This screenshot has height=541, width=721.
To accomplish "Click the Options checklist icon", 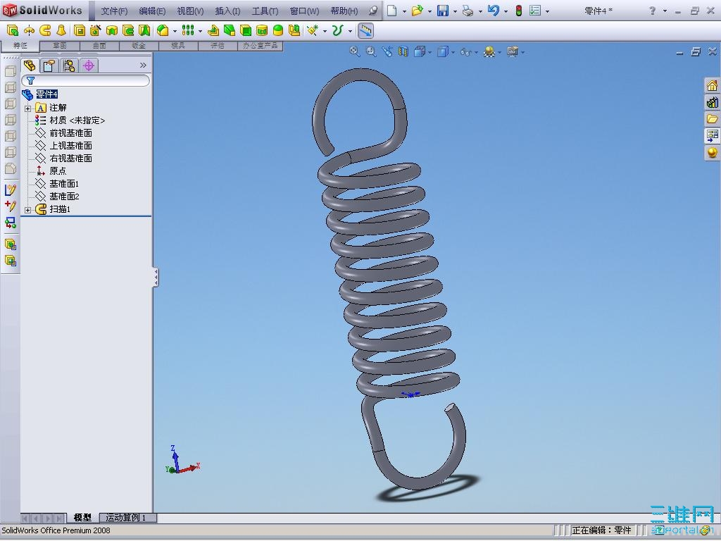I will pos(535,11).
